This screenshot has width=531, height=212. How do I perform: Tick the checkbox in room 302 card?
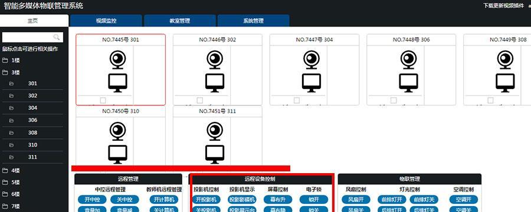click(x=200, y=101)
